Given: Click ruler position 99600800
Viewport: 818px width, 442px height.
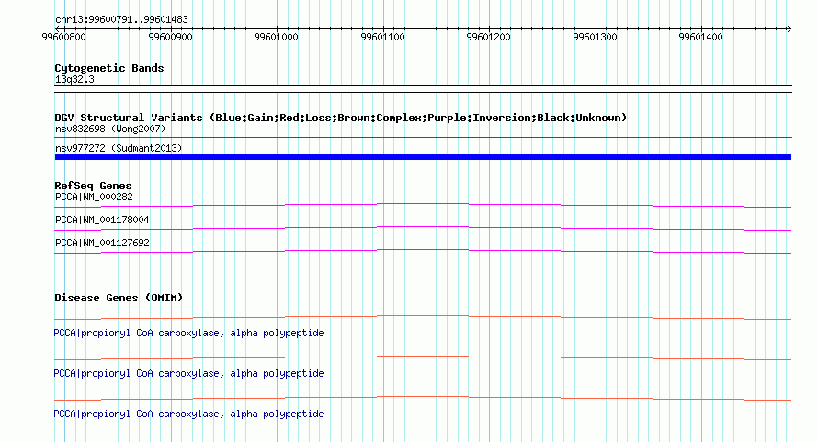Looking at the screenshot, I should point(63,37).
